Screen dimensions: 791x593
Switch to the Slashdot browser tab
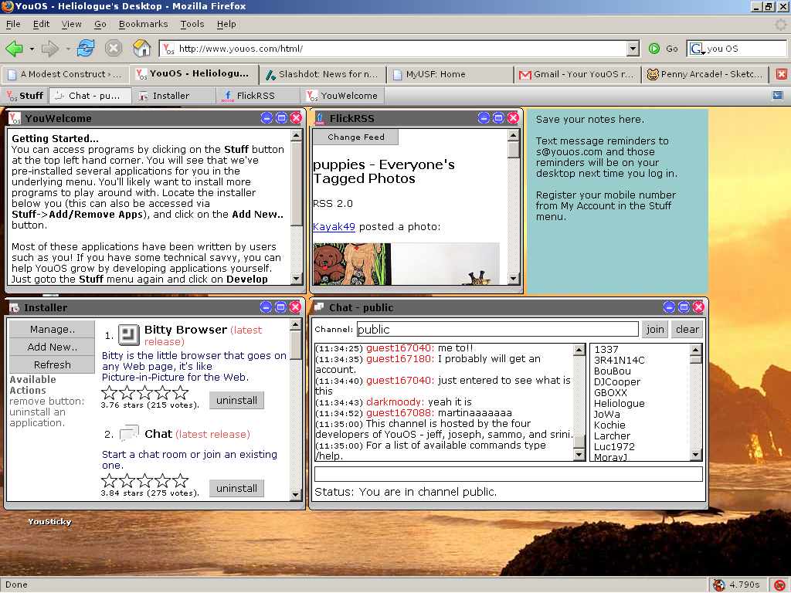pos(323,74)
